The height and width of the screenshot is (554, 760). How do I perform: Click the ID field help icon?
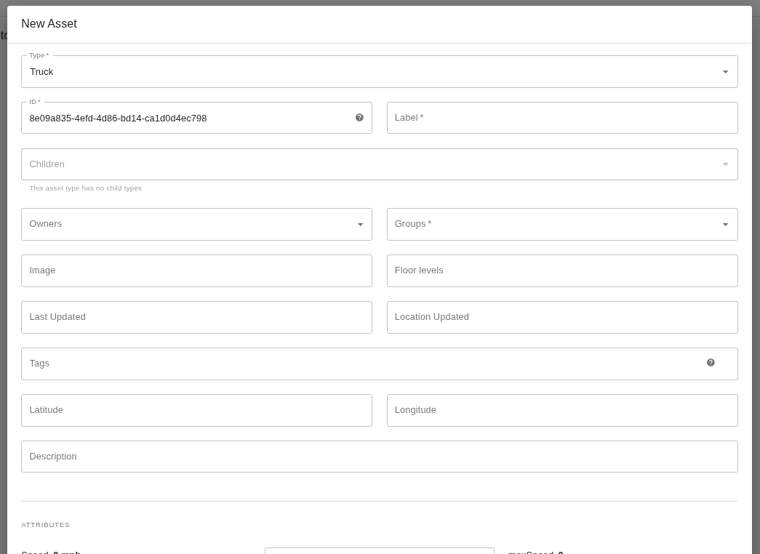click(x=359, y=118)
